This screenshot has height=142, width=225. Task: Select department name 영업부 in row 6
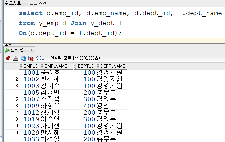(111, 106)
